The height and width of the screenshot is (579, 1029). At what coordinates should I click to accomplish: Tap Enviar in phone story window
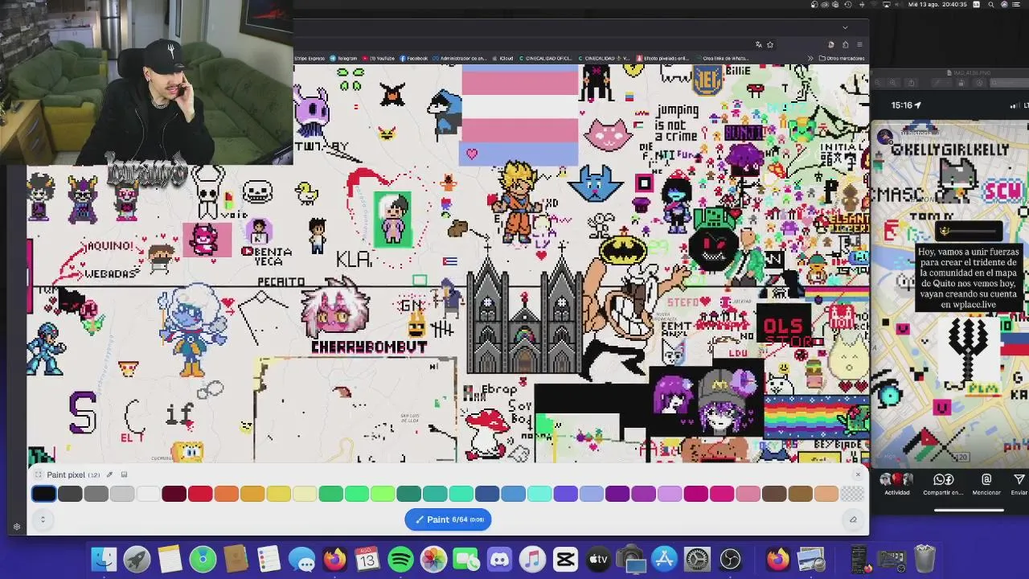(1019, 484)
